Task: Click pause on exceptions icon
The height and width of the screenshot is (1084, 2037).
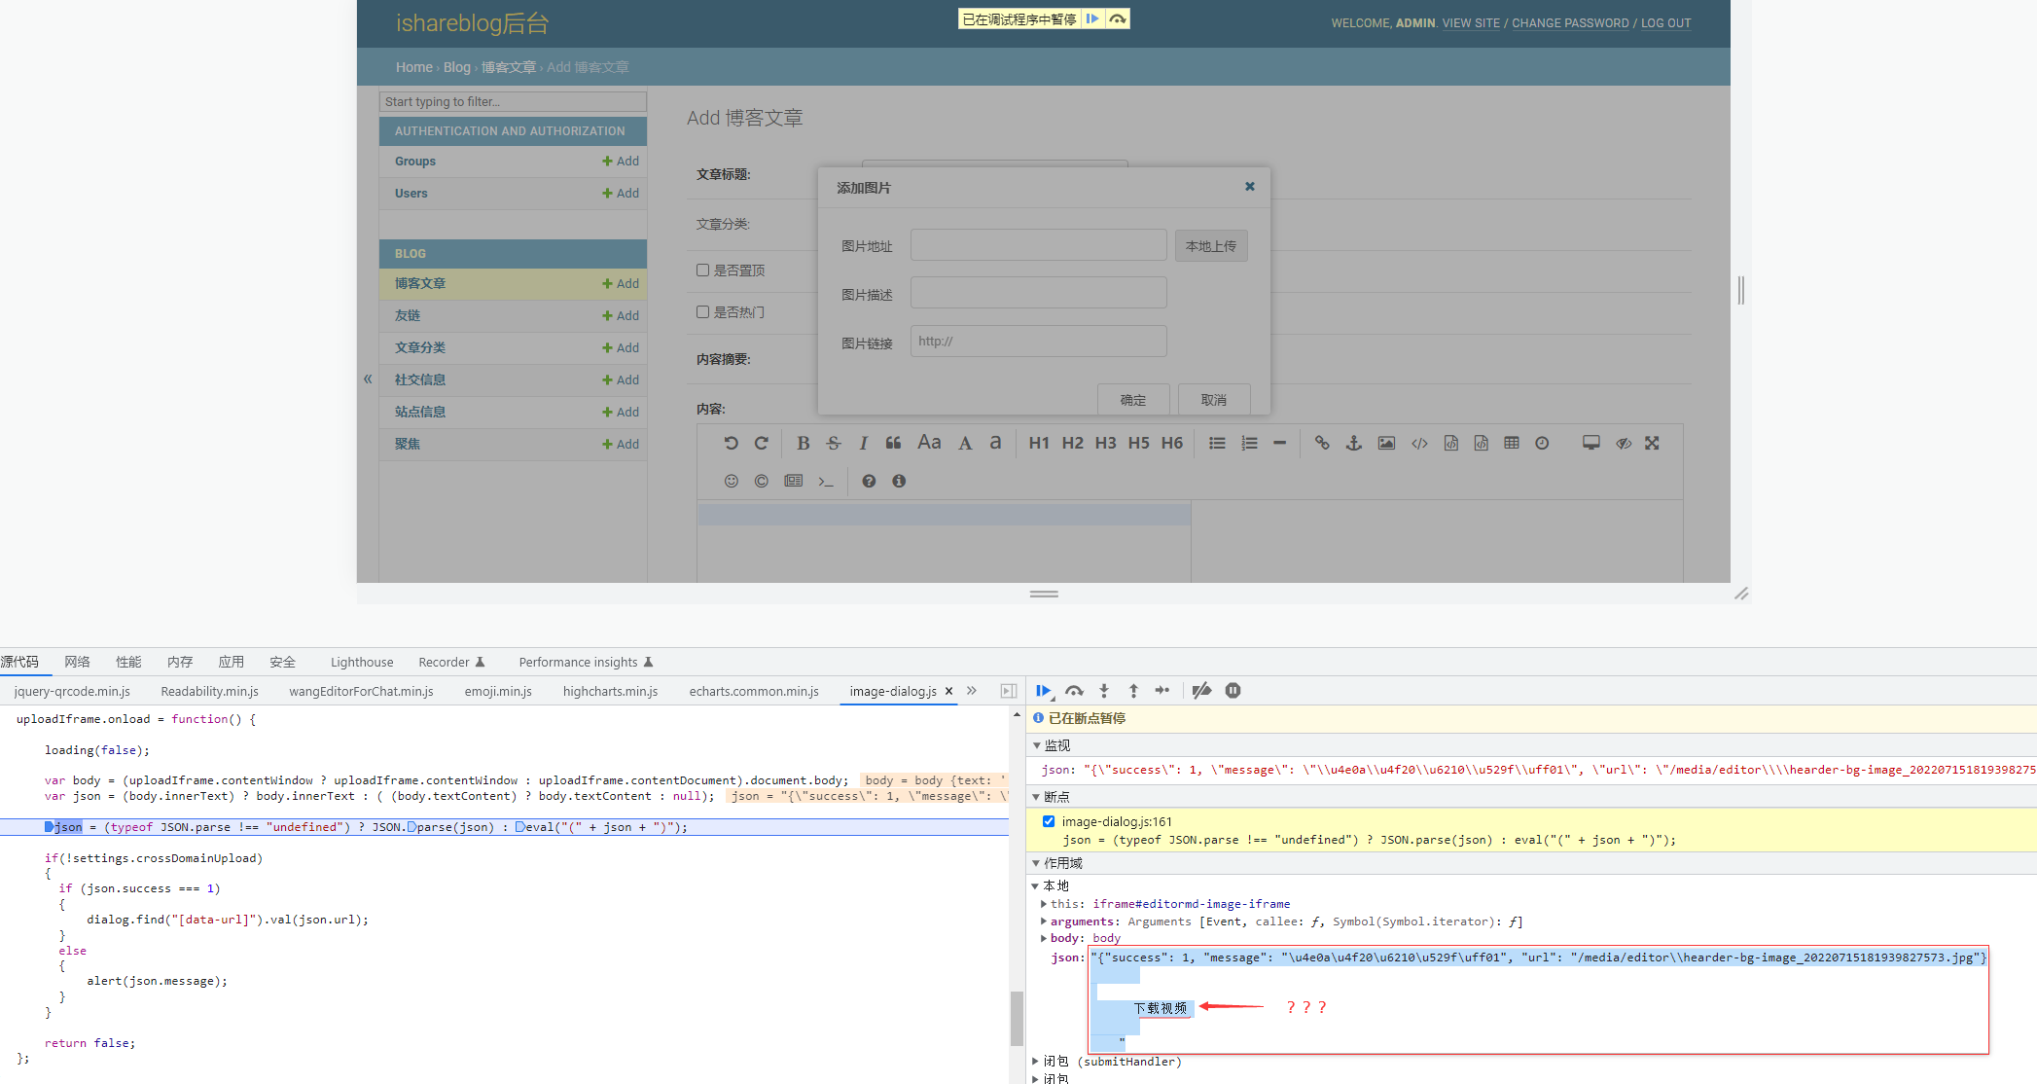Action: [x=1233, y=691]
